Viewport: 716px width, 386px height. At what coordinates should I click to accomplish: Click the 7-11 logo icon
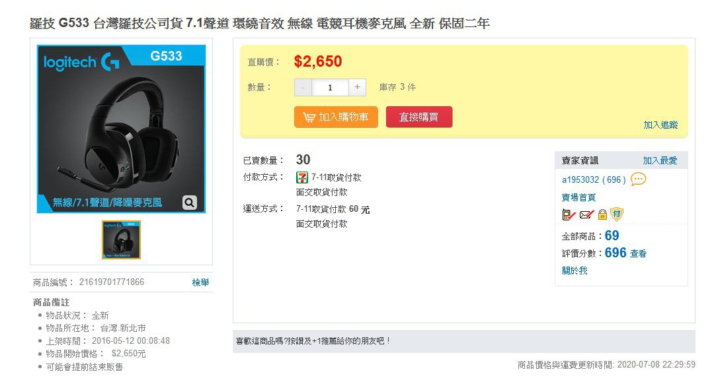301,177
